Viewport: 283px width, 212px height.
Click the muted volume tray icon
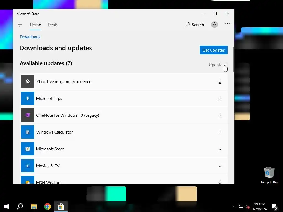coord(247,206)
